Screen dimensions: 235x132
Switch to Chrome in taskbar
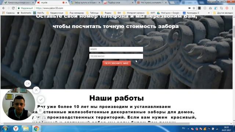click(x=36, y=129)
